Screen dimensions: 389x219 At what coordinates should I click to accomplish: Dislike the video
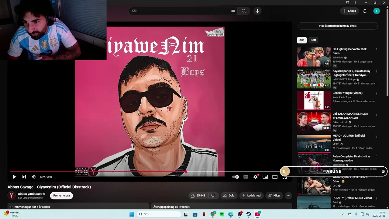point(213,196)
